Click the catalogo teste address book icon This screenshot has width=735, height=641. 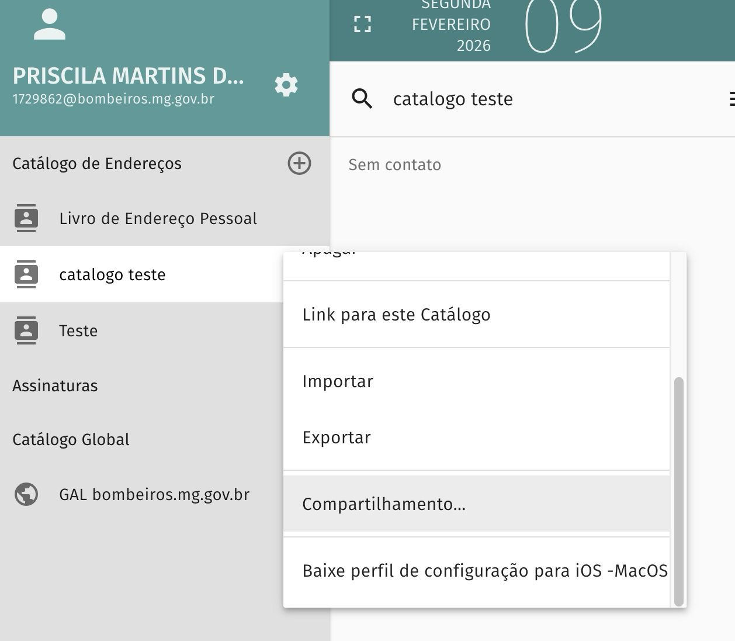[x=26, y=274]
